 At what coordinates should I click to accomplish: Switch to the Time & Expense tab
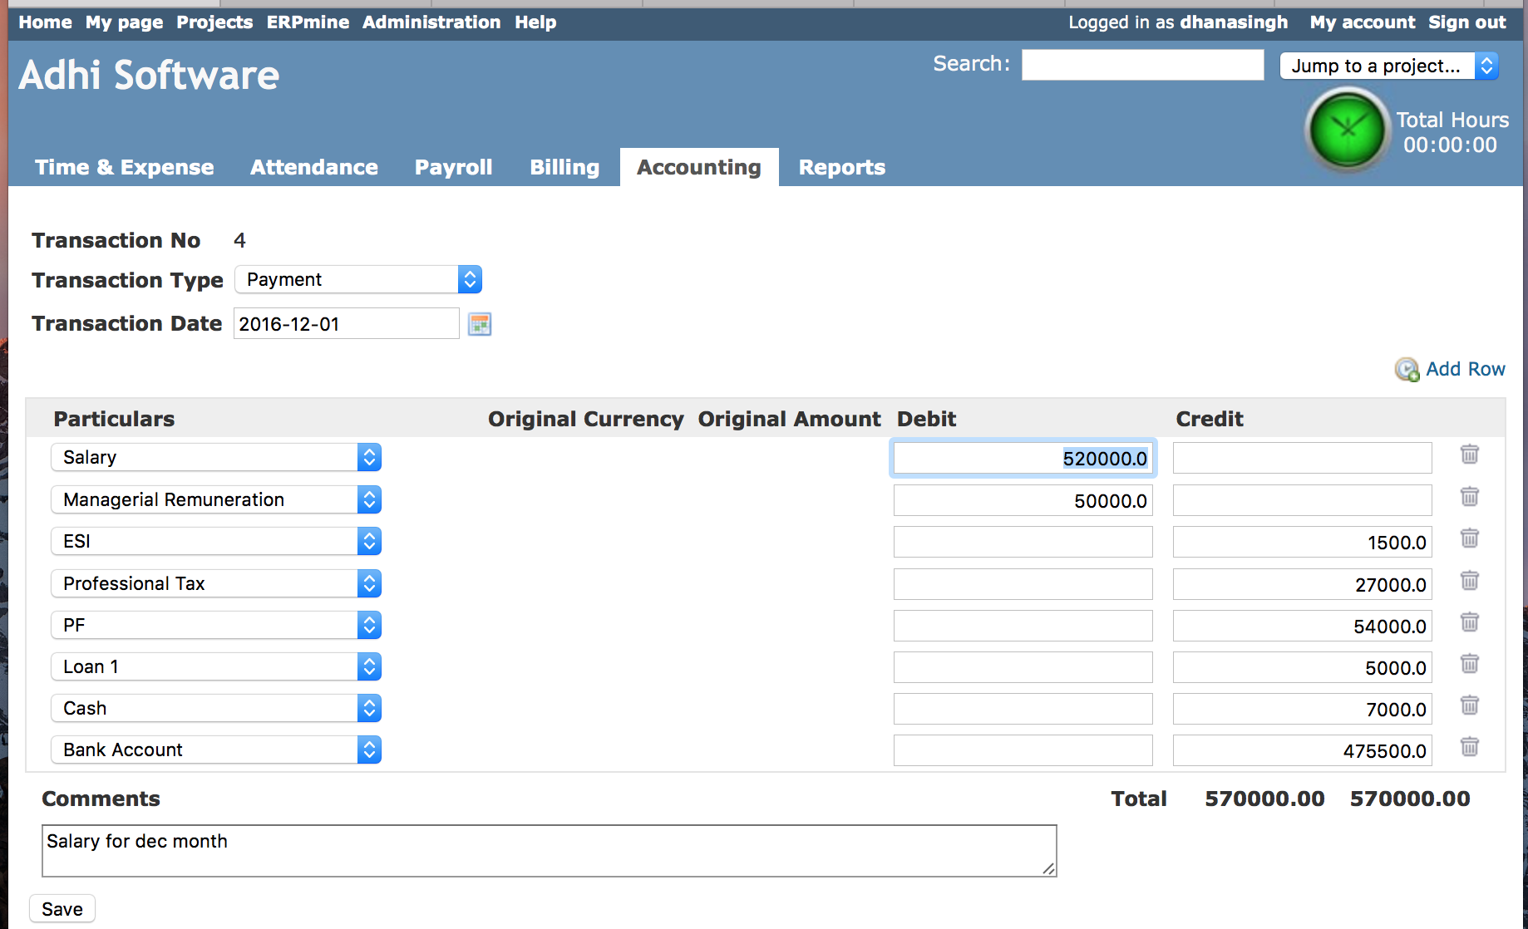[125, 167]
